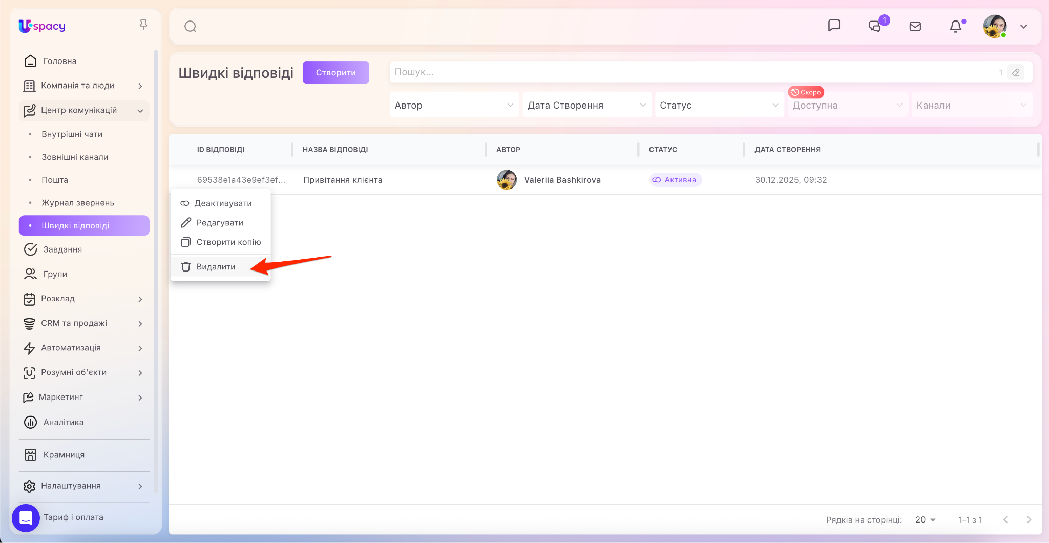Click the search magnifier icon in top bar

pyautogui.click(x=191, y=27)
